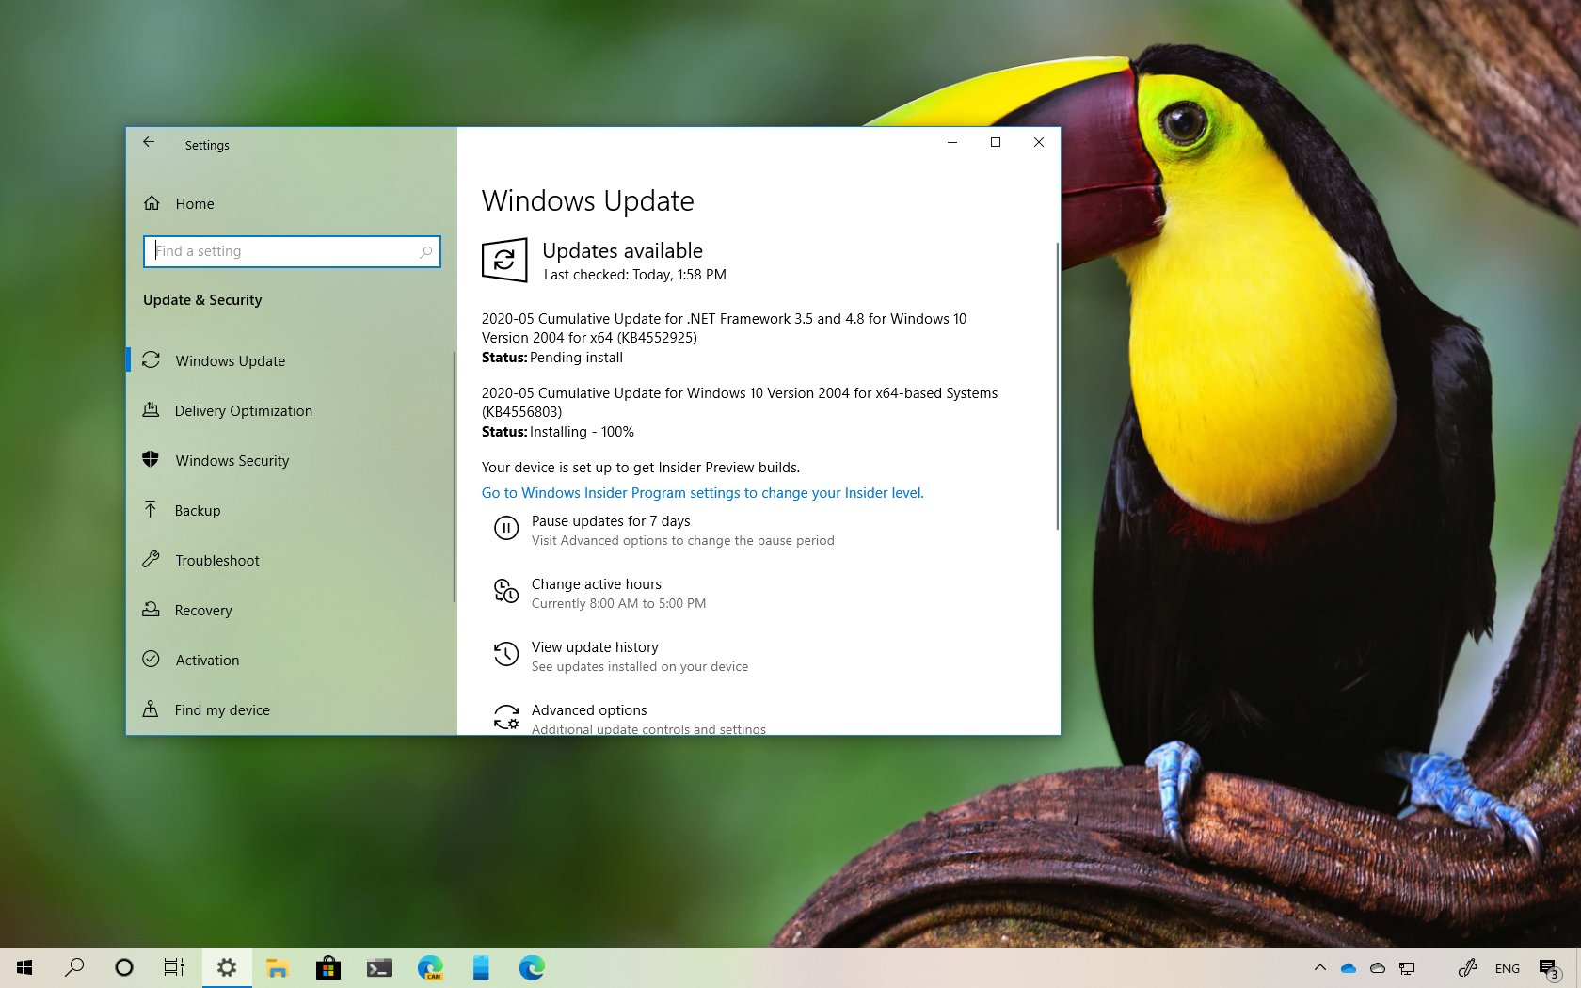Click the Change active hours clock icon
Image resolution: width=1581 pixels, height=988 pixels.
pyautogui.click(x=506, y=591)
